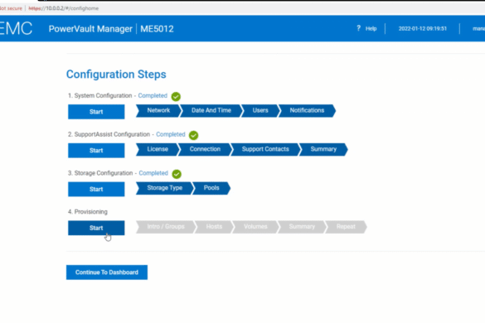This screenshot has height=323, width=485.
Task: Select the Pools step chevron
Action: pyautogui.click(x=211, y=188)
